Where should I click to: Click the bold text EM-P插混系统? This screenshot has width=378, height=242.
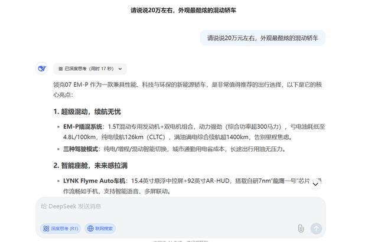tap(83, 127)
